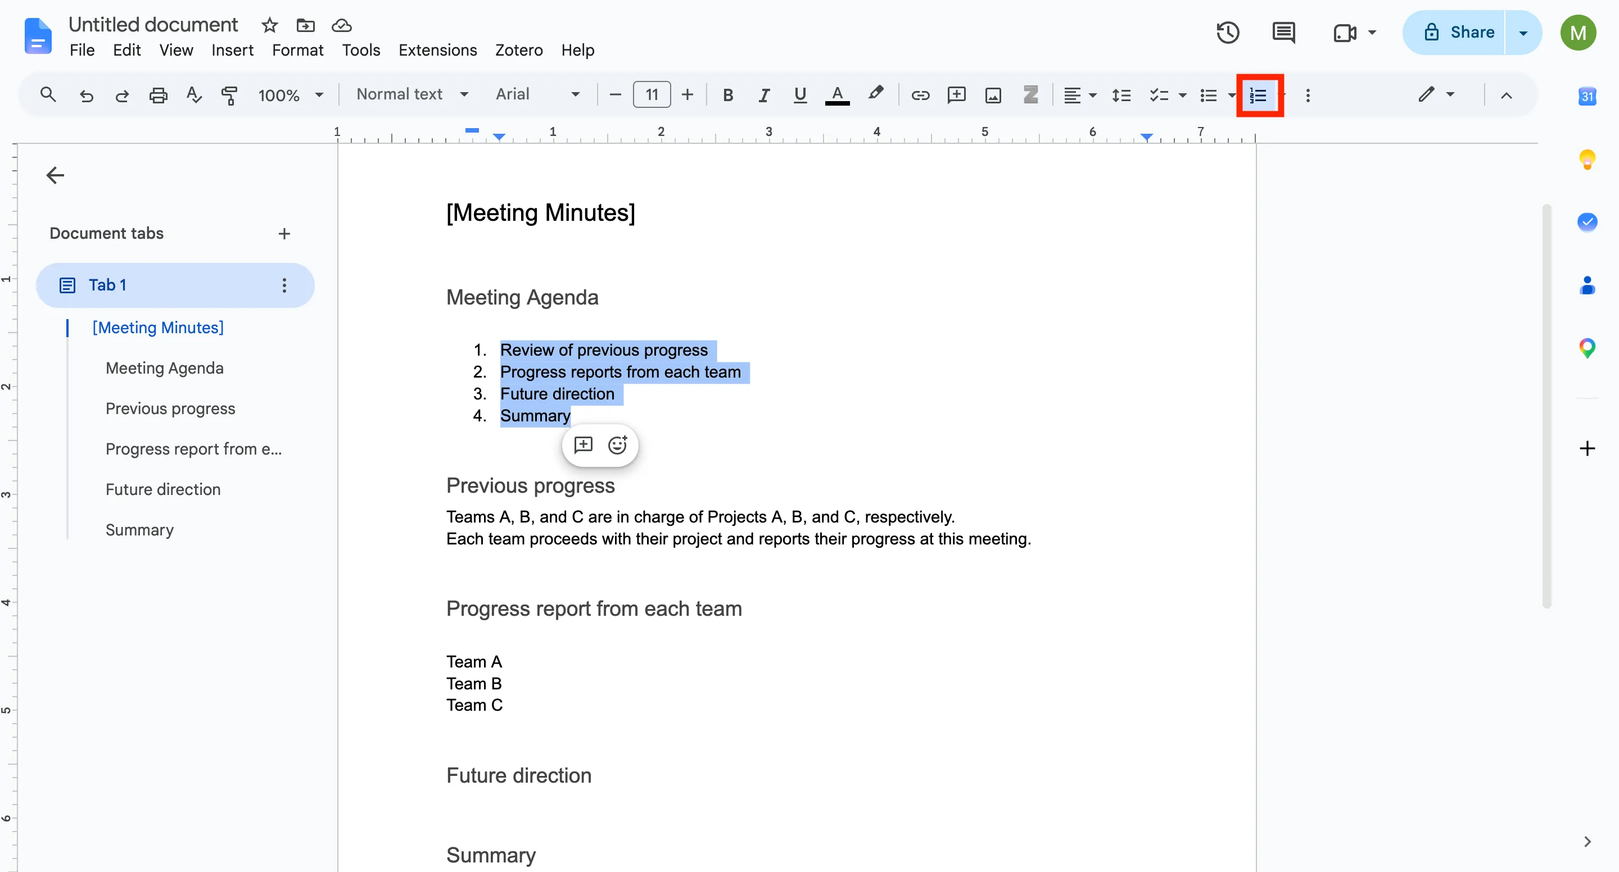The width and height of the screenshot is (1619, 872).
Task: Expand the 100% zoom dropdown
Action: [291, 96]
